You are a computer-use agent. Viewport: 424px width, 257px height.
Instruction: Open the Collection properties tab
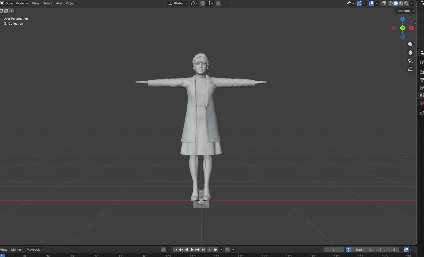[421, 113]
